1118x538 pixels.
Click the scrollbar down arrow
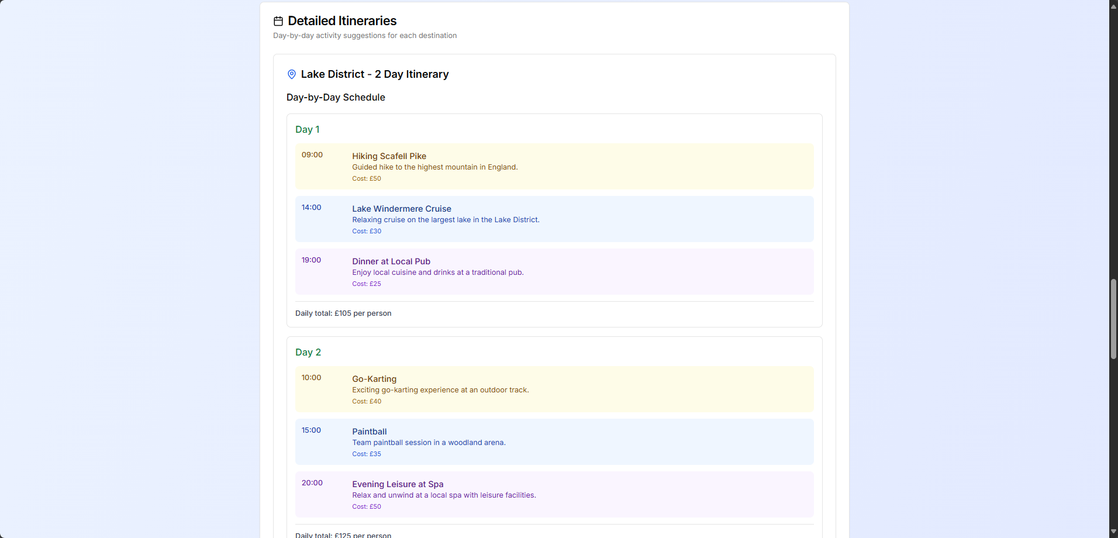click(x=1113, y=532)
